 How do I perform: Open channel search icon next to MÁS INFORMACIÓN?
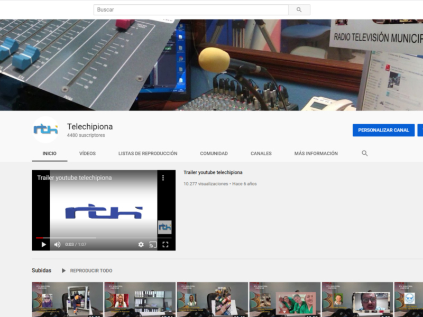click(364, 153)
